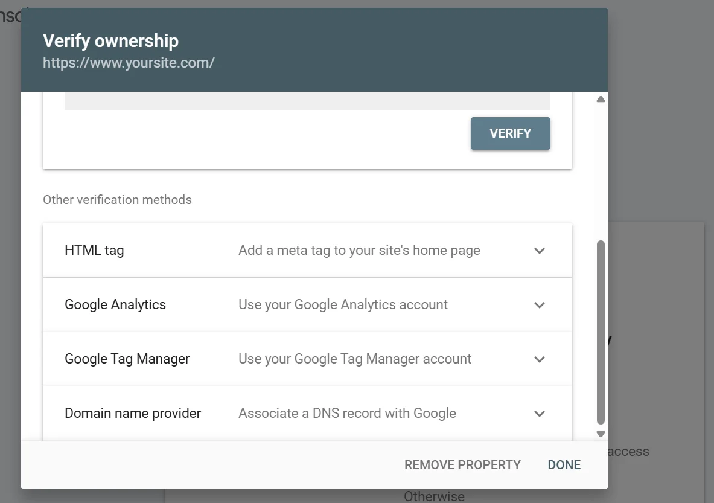
Task: Click the scrollbar up arrow
Action: click(601, 100)
